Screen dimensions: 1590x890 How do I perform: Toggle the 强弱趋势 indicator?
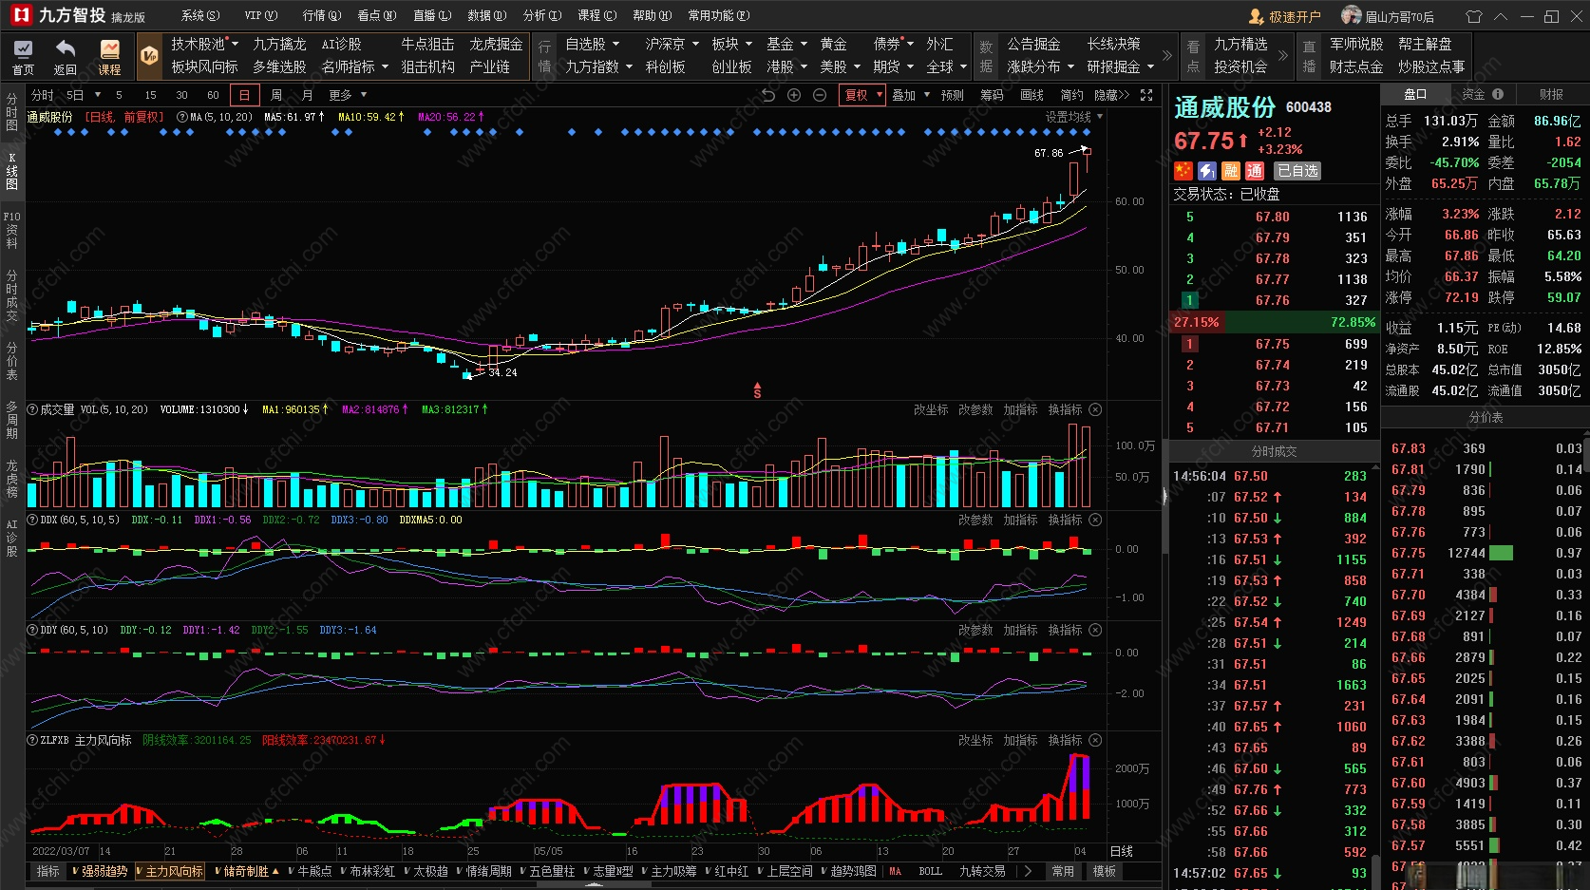click(100, 871)
